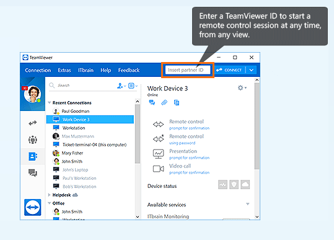Image resolution: width=334 pixels, height=240 pixels.
Task: Click the copy/notes icon under Work Device 3
Action: pos(177,103)
